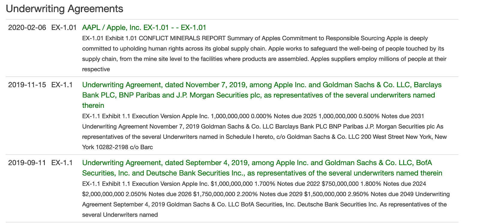This screenshot has width=480, height=224.
Task: Click the EX-1.1 label beside 2019-09-11
Action: 62,163
